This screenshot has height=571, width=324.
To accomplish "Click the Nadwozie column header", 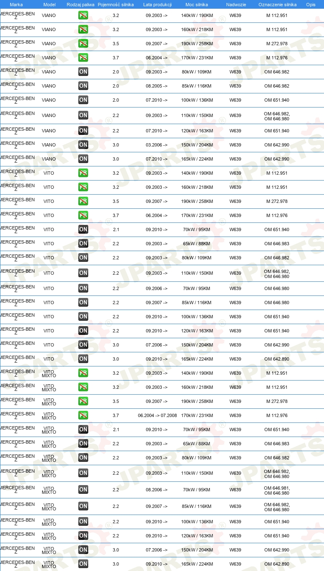I will (236, 5).
